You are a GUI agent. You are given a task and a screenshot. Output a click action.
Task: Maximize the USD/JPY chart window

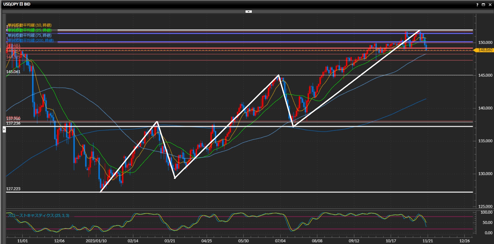click(483, 5)
